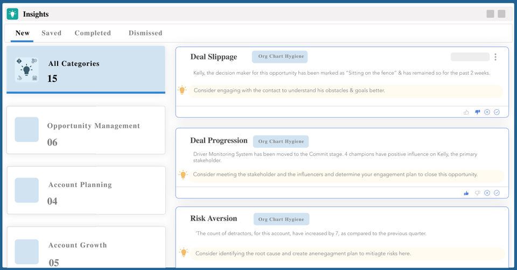Image resolution: width=517 pixels, height=270 pixels.
Task: Click Org Chart Hygiene tag on Risk Aversion
Action: (x=281, y=219)
